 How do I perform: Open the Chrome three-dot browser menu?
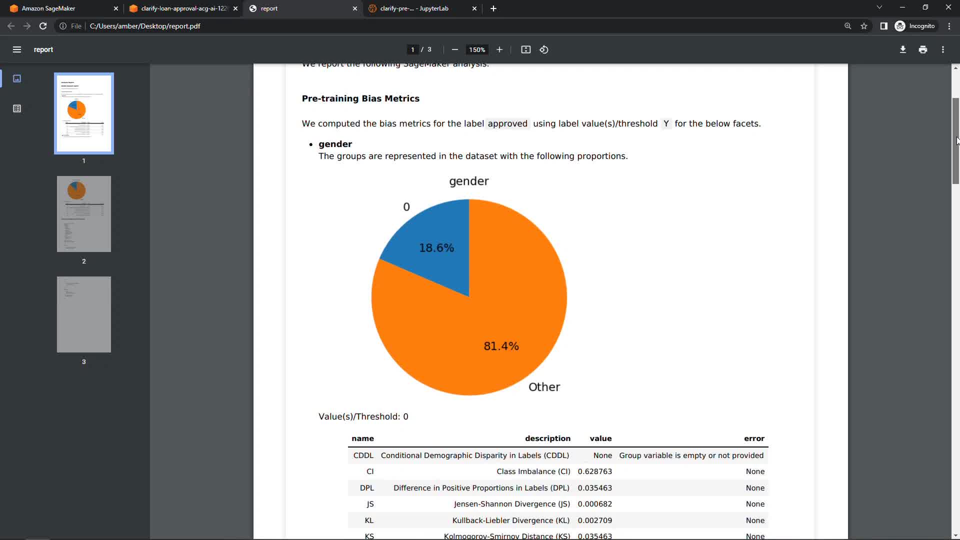[x=949, y=26]
